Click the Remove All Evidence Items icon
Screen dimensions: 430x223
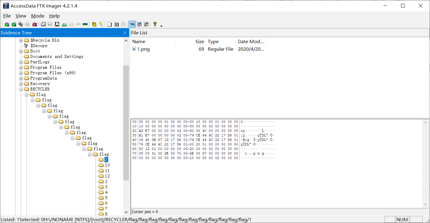click(34, 24)
